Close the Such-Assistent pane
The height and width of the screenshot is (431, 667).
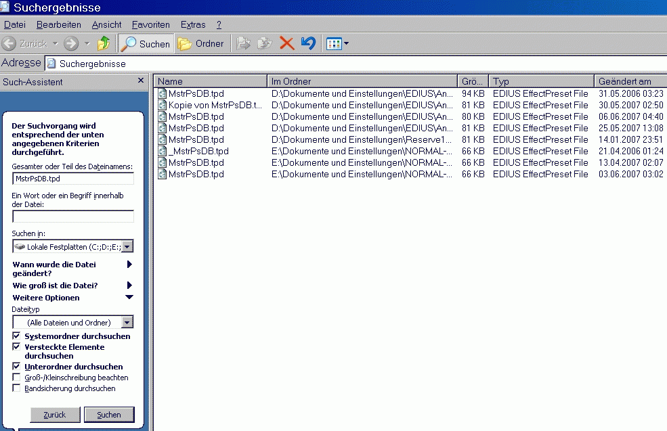(141, 81)
